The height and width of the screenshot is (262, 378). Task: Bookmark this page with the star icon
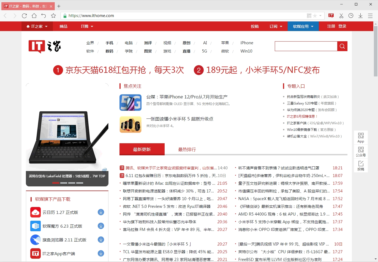(x=53, y=16)
